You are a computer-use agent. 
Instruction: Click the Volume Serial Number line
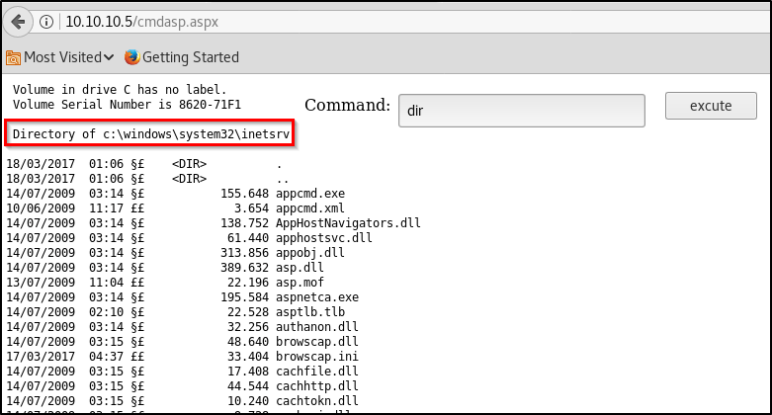click(127, 104)
